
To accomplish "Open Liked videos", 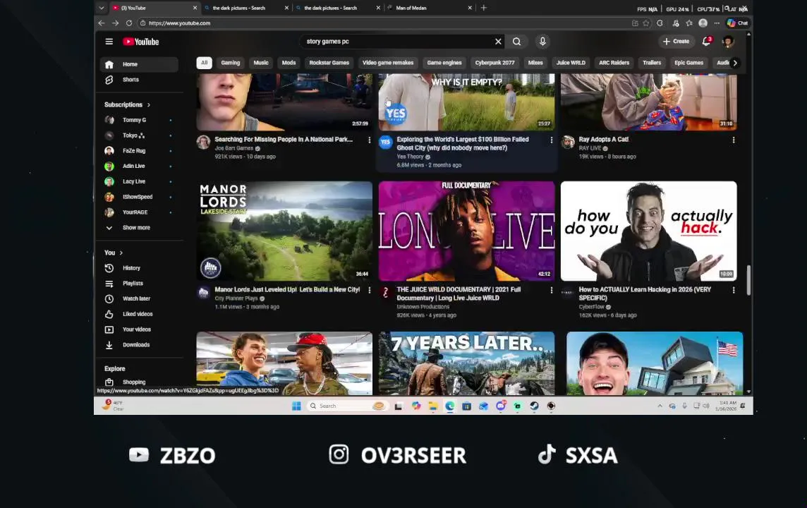I will tap(139, 314).
